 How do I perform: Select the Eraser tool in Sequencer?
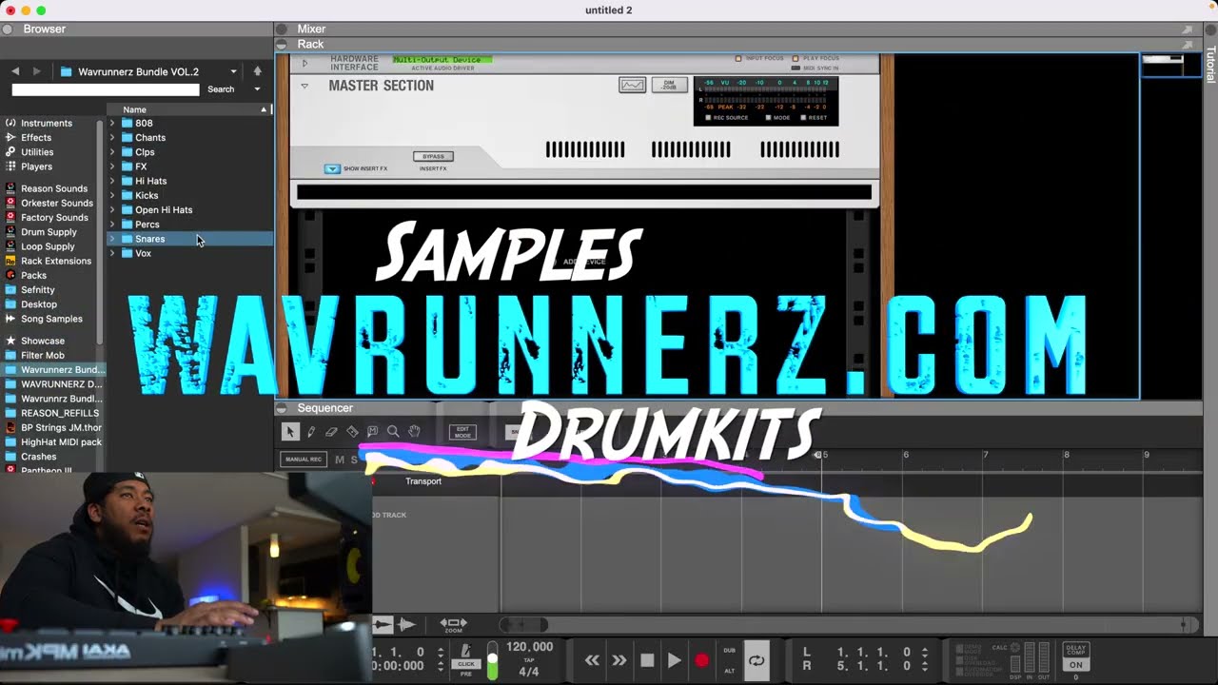tap(331, 432)
